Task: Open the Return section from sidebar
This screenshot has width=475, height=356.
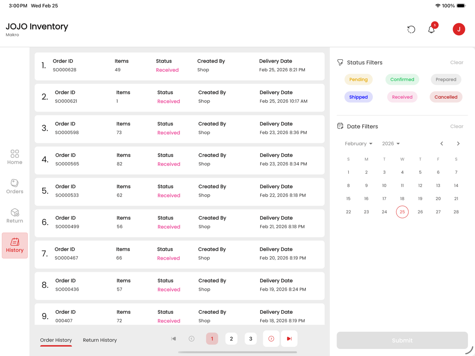Action: [x=14, y=216]
